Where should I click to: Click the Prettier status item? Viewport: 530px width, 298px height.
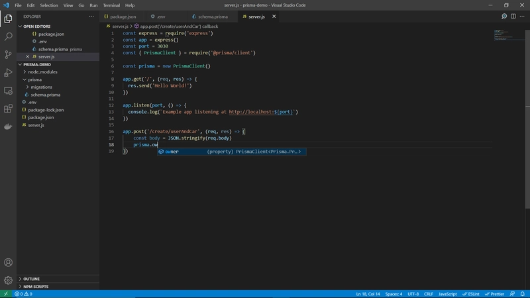click(x=494, y=294)
